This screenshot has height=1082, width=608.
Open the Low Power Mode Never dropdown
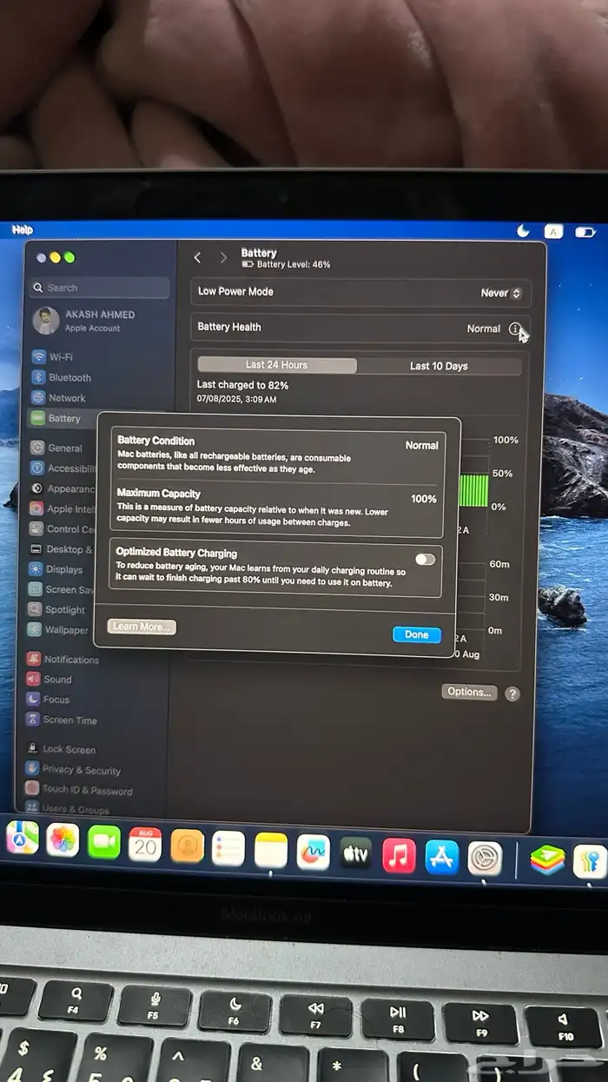click(501, 294)
